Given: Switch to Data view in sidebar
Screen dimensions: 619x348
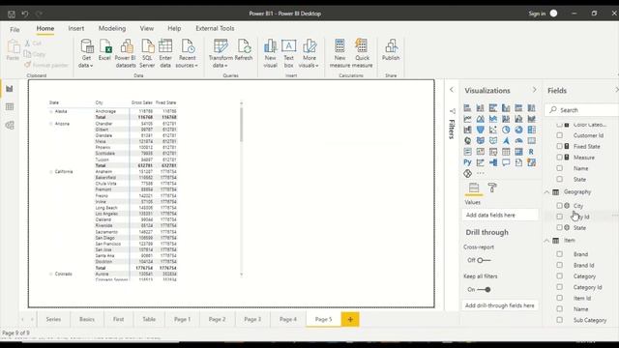Looking at the screenshot, I should tap(10, 107).
